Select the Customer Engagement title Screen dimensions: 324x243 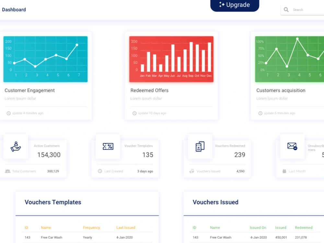pyautogui.click(x=29, y=90)
